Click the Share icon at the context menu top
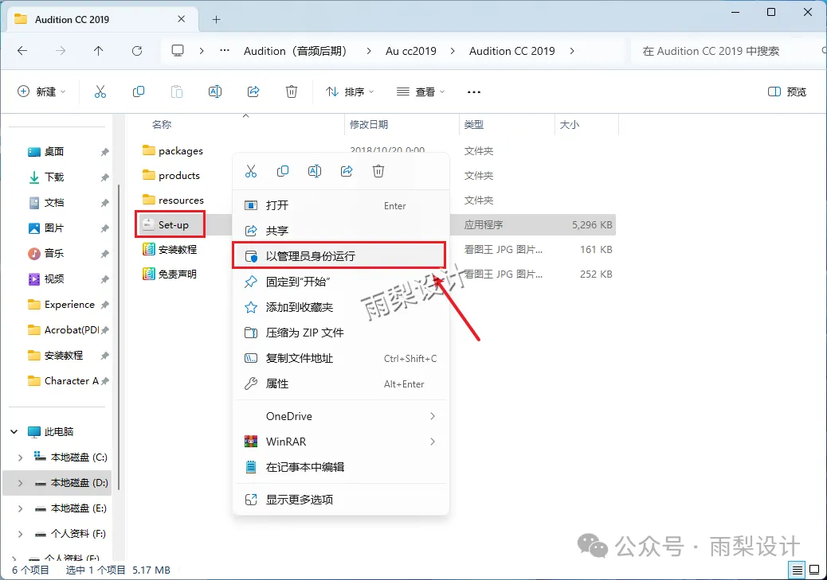This screenshot has width=827, height=580. click(347, 171)
